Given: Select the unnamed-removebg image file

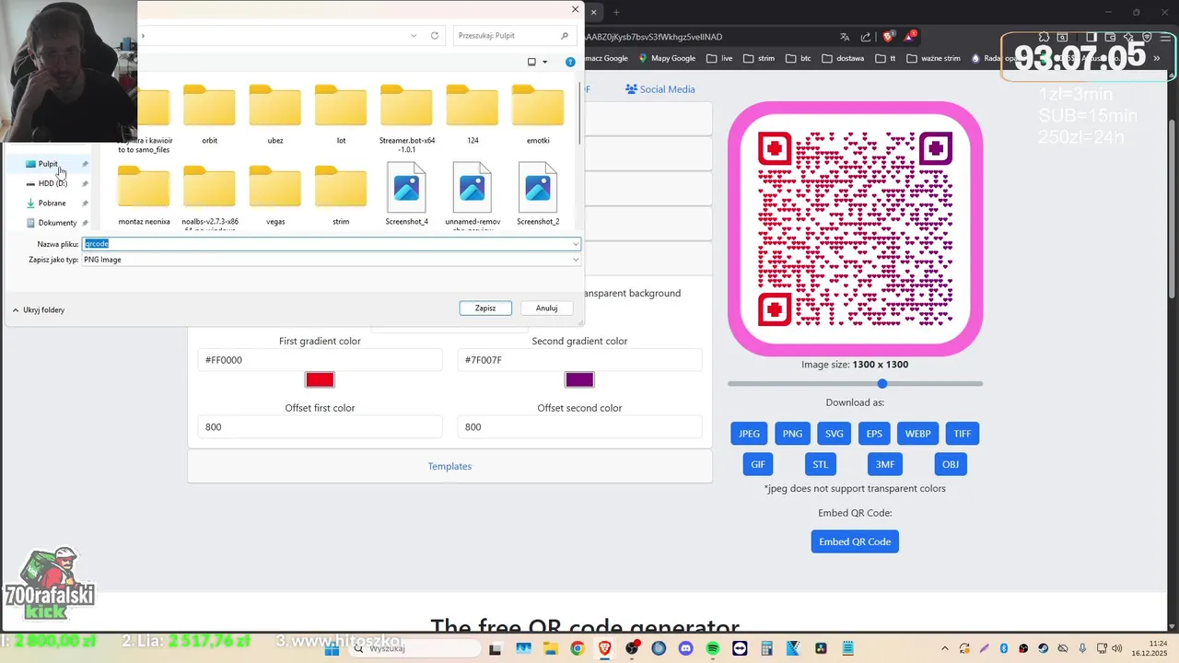Looking at the screenshot, I should 473,196.
